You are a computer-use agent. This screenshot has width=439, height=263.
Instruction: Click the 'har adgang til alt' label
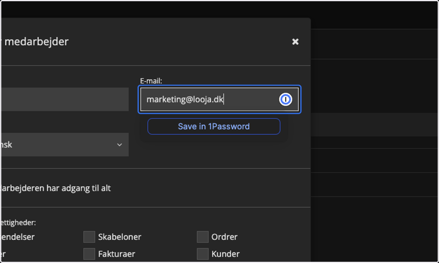coord(55,188)
